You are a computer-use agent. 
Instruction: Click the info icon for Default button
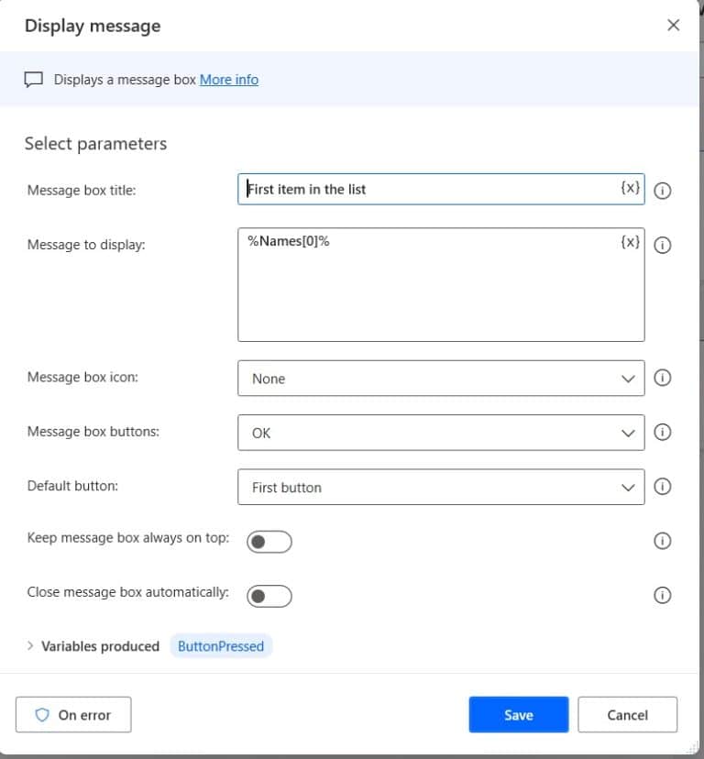pos(662,486)
